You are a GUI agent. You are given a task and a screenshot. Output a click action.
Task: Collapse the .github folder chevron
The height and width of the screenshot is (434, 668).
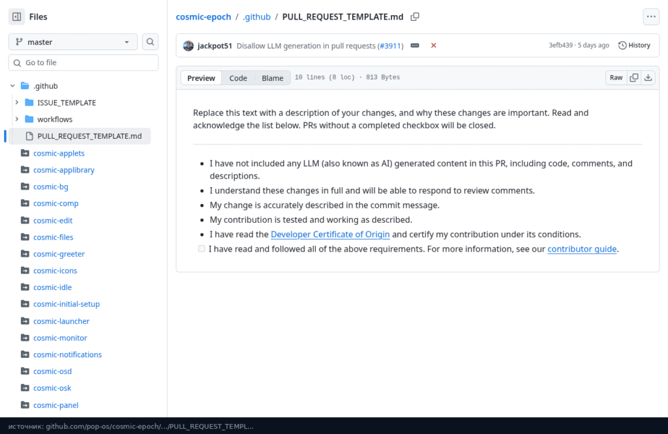(x=12, y=86)
